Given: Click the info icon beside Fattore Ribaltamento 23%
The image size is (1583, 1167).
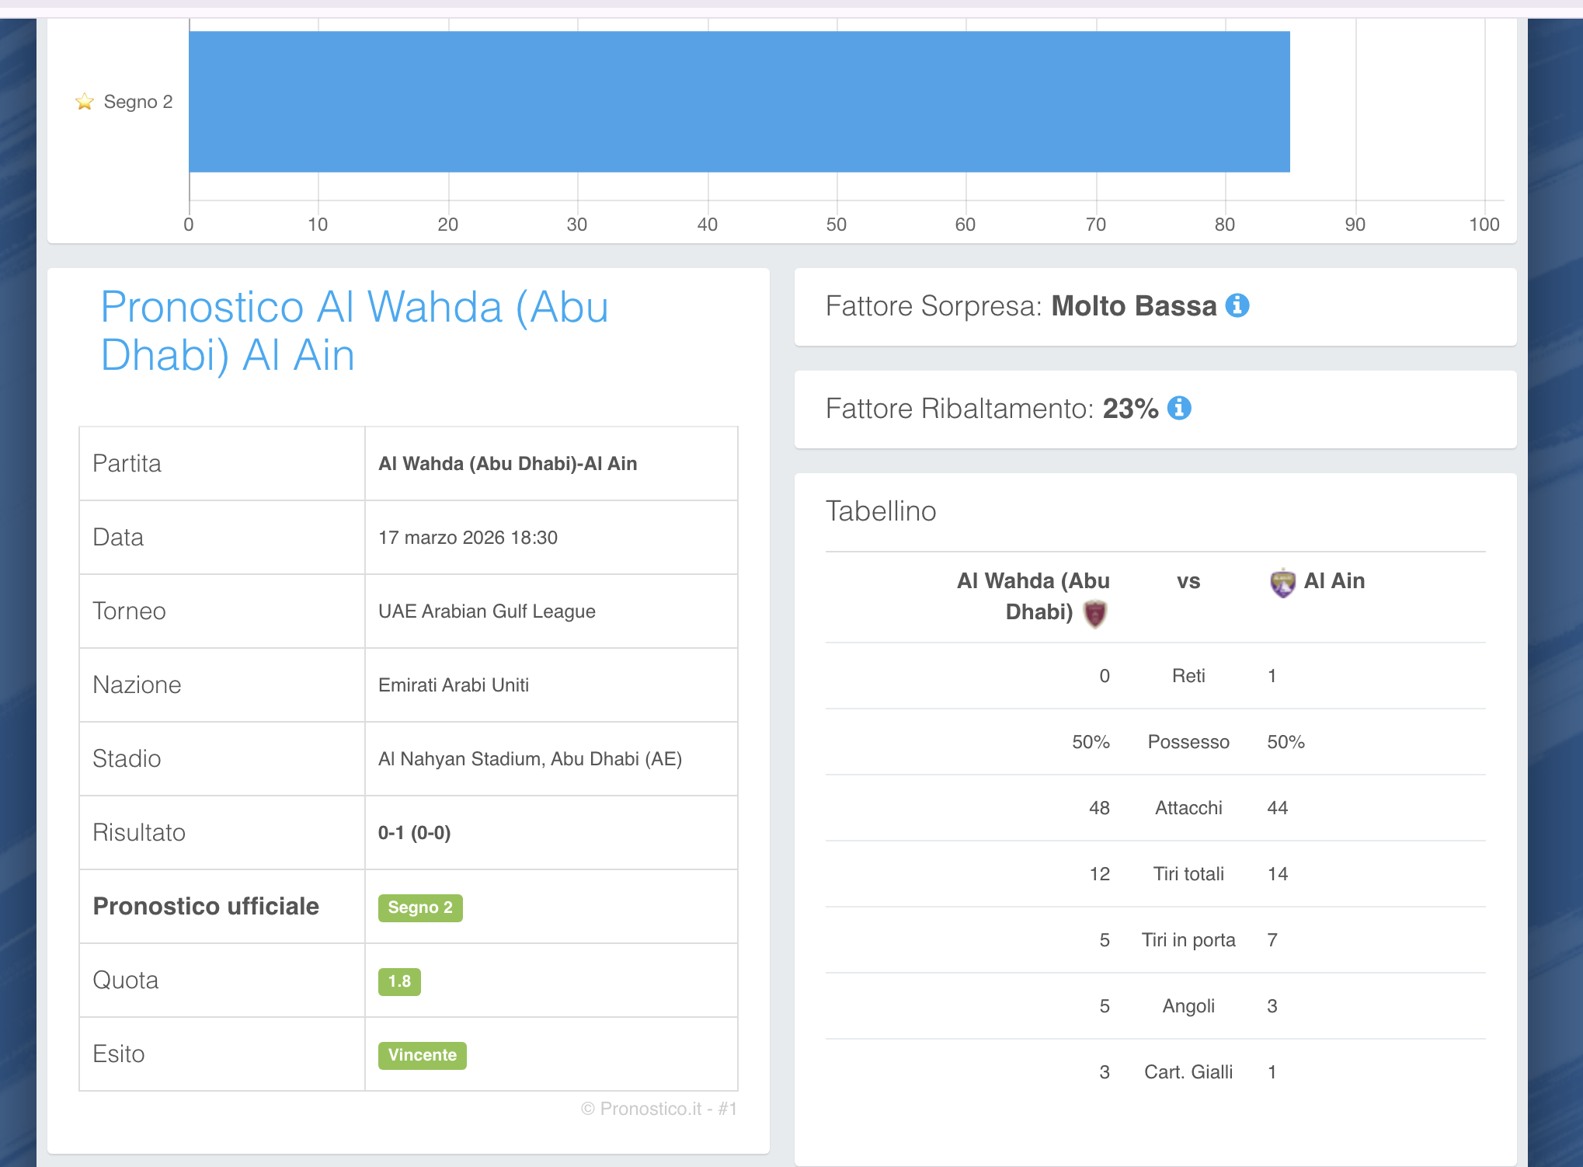Looking at the screenshot, I should click(x=1178, y=408).
